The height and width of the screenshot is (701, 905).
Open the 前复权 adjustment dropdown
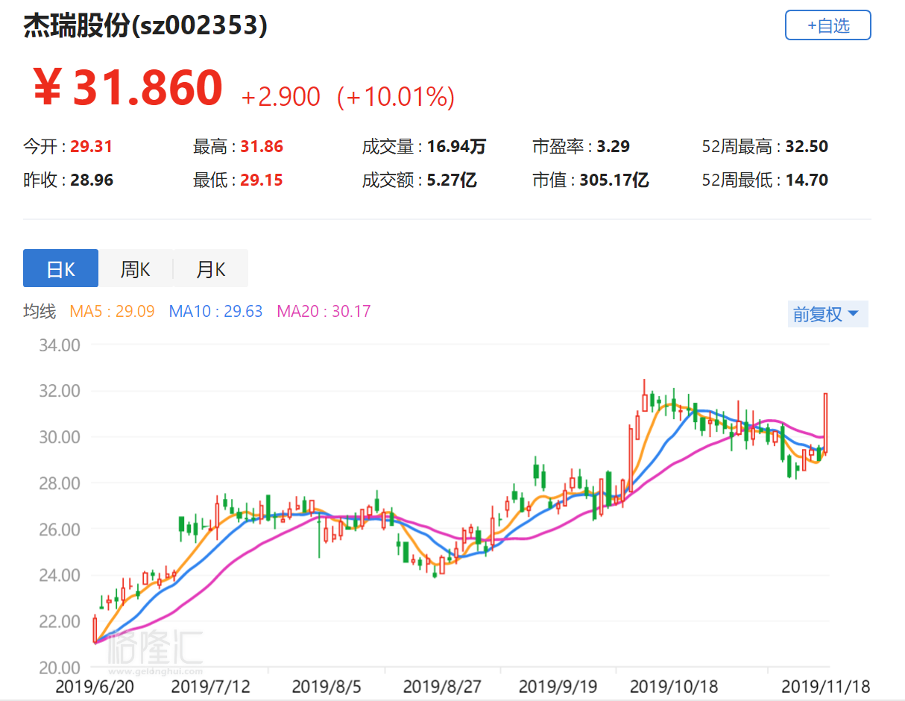pyautogui.click(x=827, y=314)
